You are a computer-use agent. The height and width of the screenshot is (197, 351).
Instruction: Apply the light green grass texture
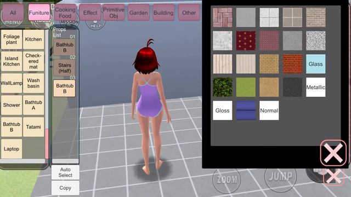point(246,87)
